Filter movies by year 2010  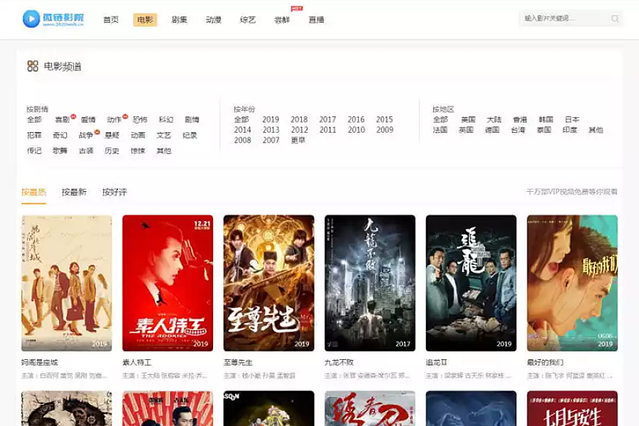[x=356, y=130]
